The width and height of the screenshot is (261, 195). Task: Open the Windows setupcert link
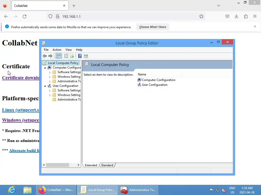(21, 120)
